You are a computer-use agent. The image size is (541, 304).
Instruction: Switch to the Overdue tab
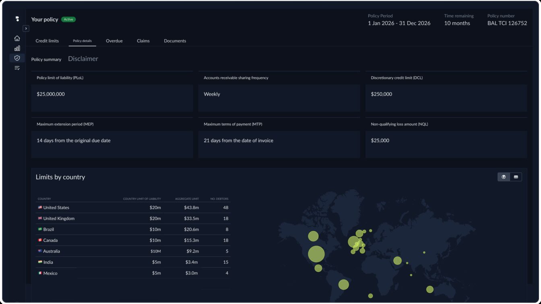click(x=114, y=41)
